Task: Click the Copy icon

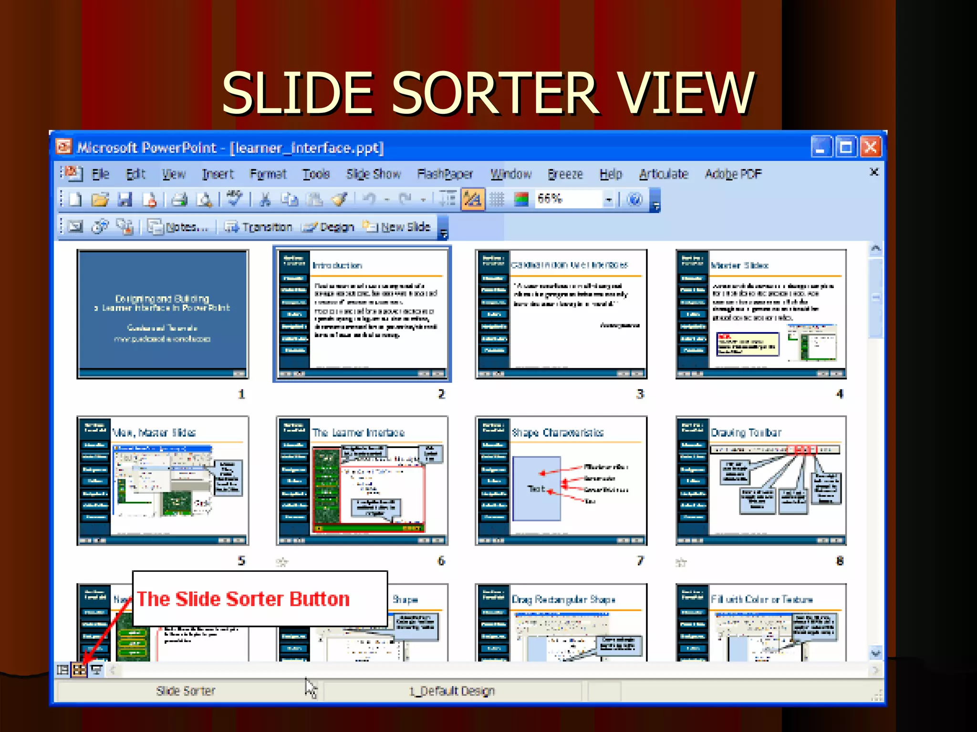Action: tap(289, 199)
